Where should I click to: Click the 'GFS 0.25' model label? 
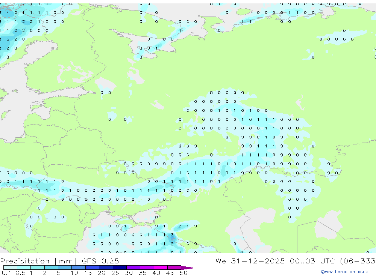click(100, 261)
